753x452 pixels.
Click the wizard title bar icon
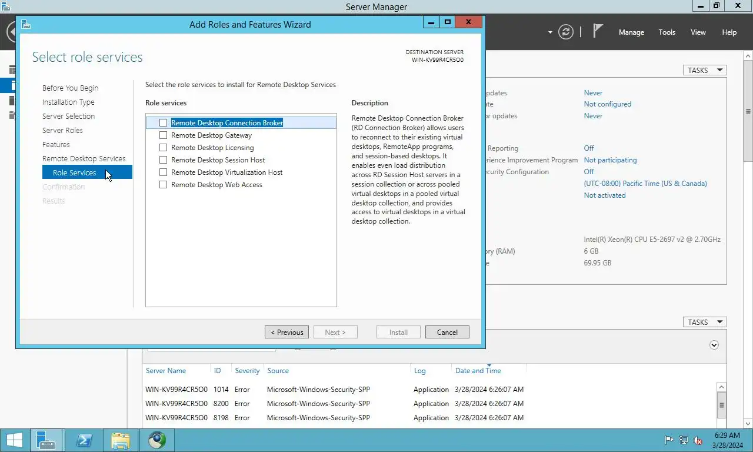coord(25,24)
